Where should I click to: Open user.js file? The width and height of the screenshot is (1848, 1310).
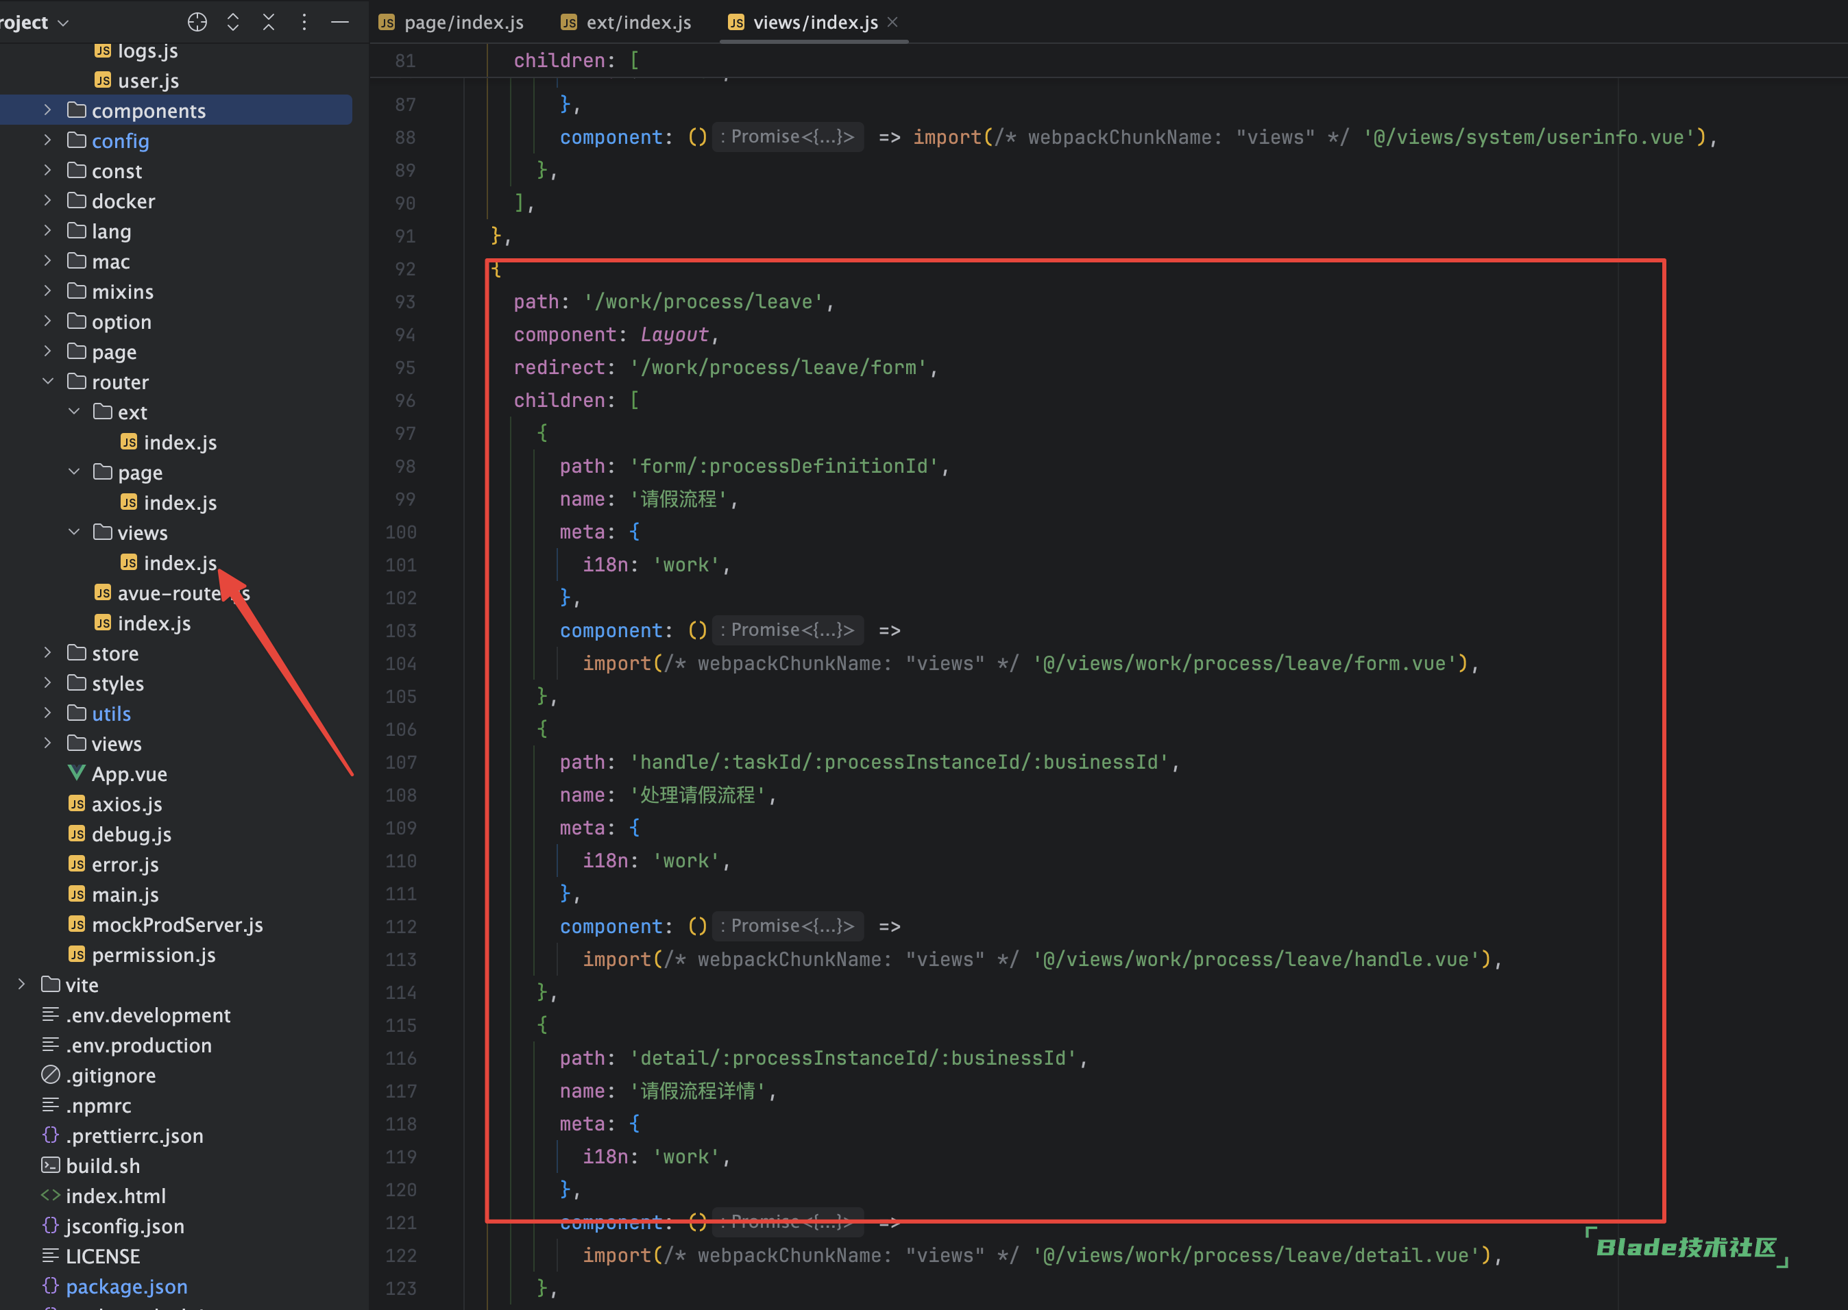[136, 81]
